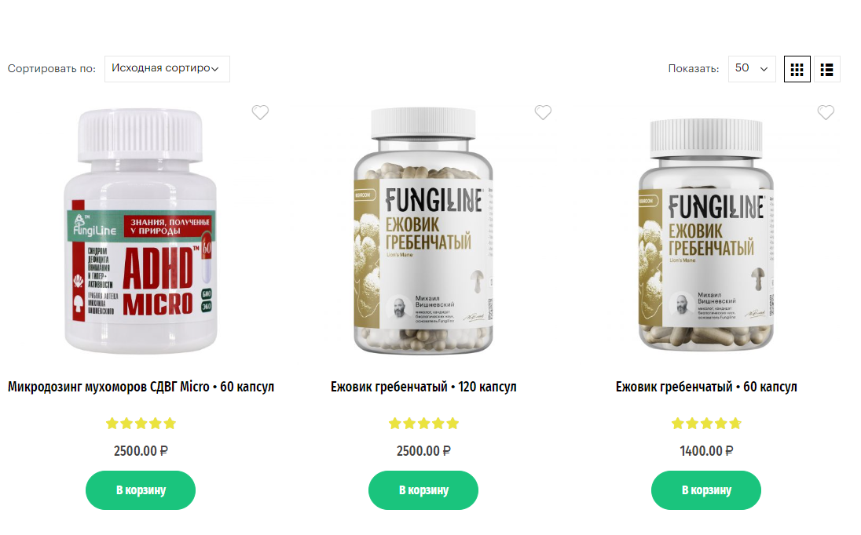The image size is (861, 535).
Task: Favorite the 120 capsules Lion's Mane product
Action: [543, 112]
